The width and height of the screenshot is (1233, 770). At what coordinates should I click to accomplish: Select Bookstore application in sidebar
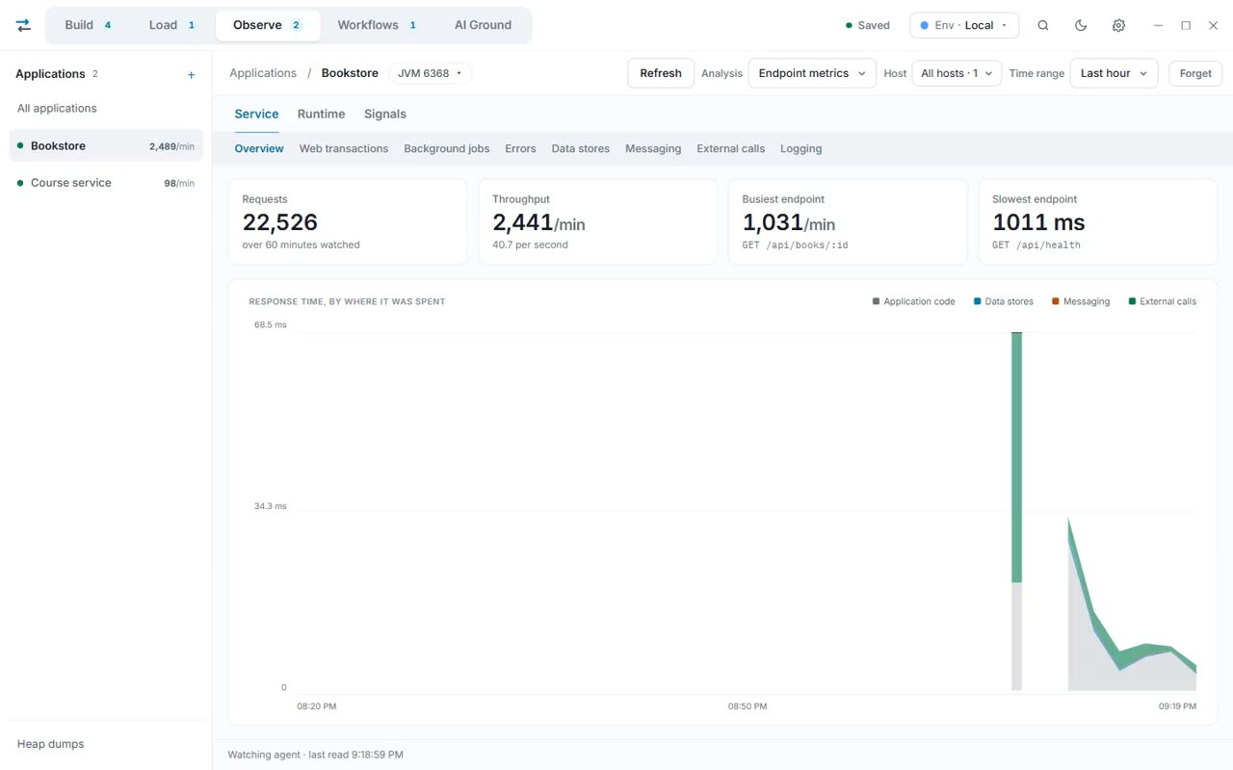106,146
